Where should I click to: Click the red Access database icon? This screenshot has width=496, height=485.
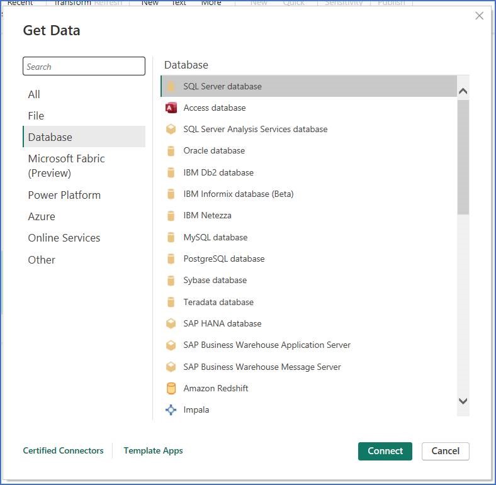click(x=171, y=108)
